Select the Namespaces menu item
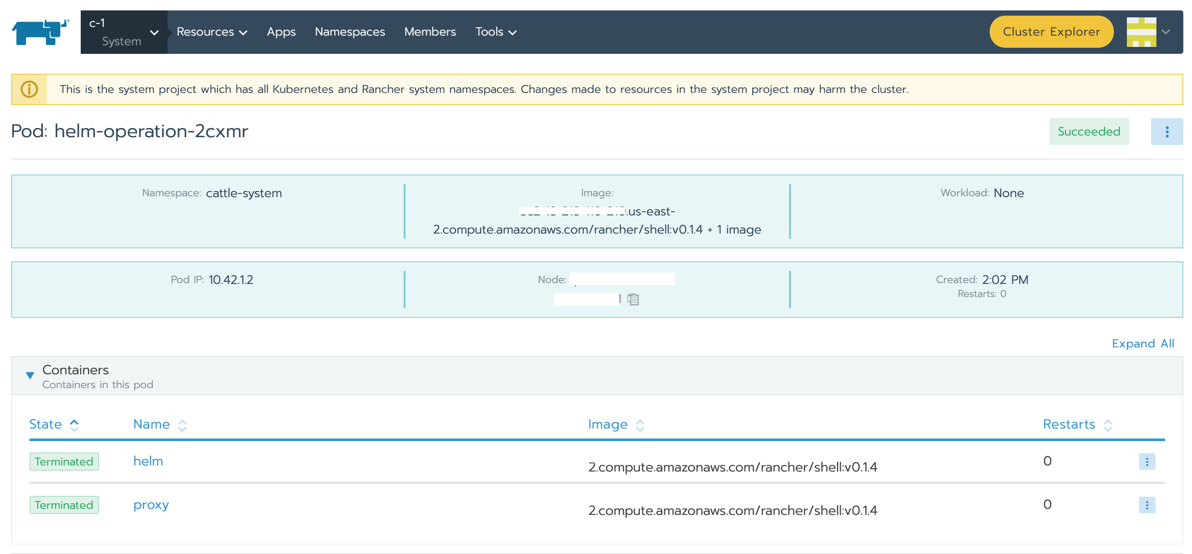The image size is (1192, 554). point(350,31)
